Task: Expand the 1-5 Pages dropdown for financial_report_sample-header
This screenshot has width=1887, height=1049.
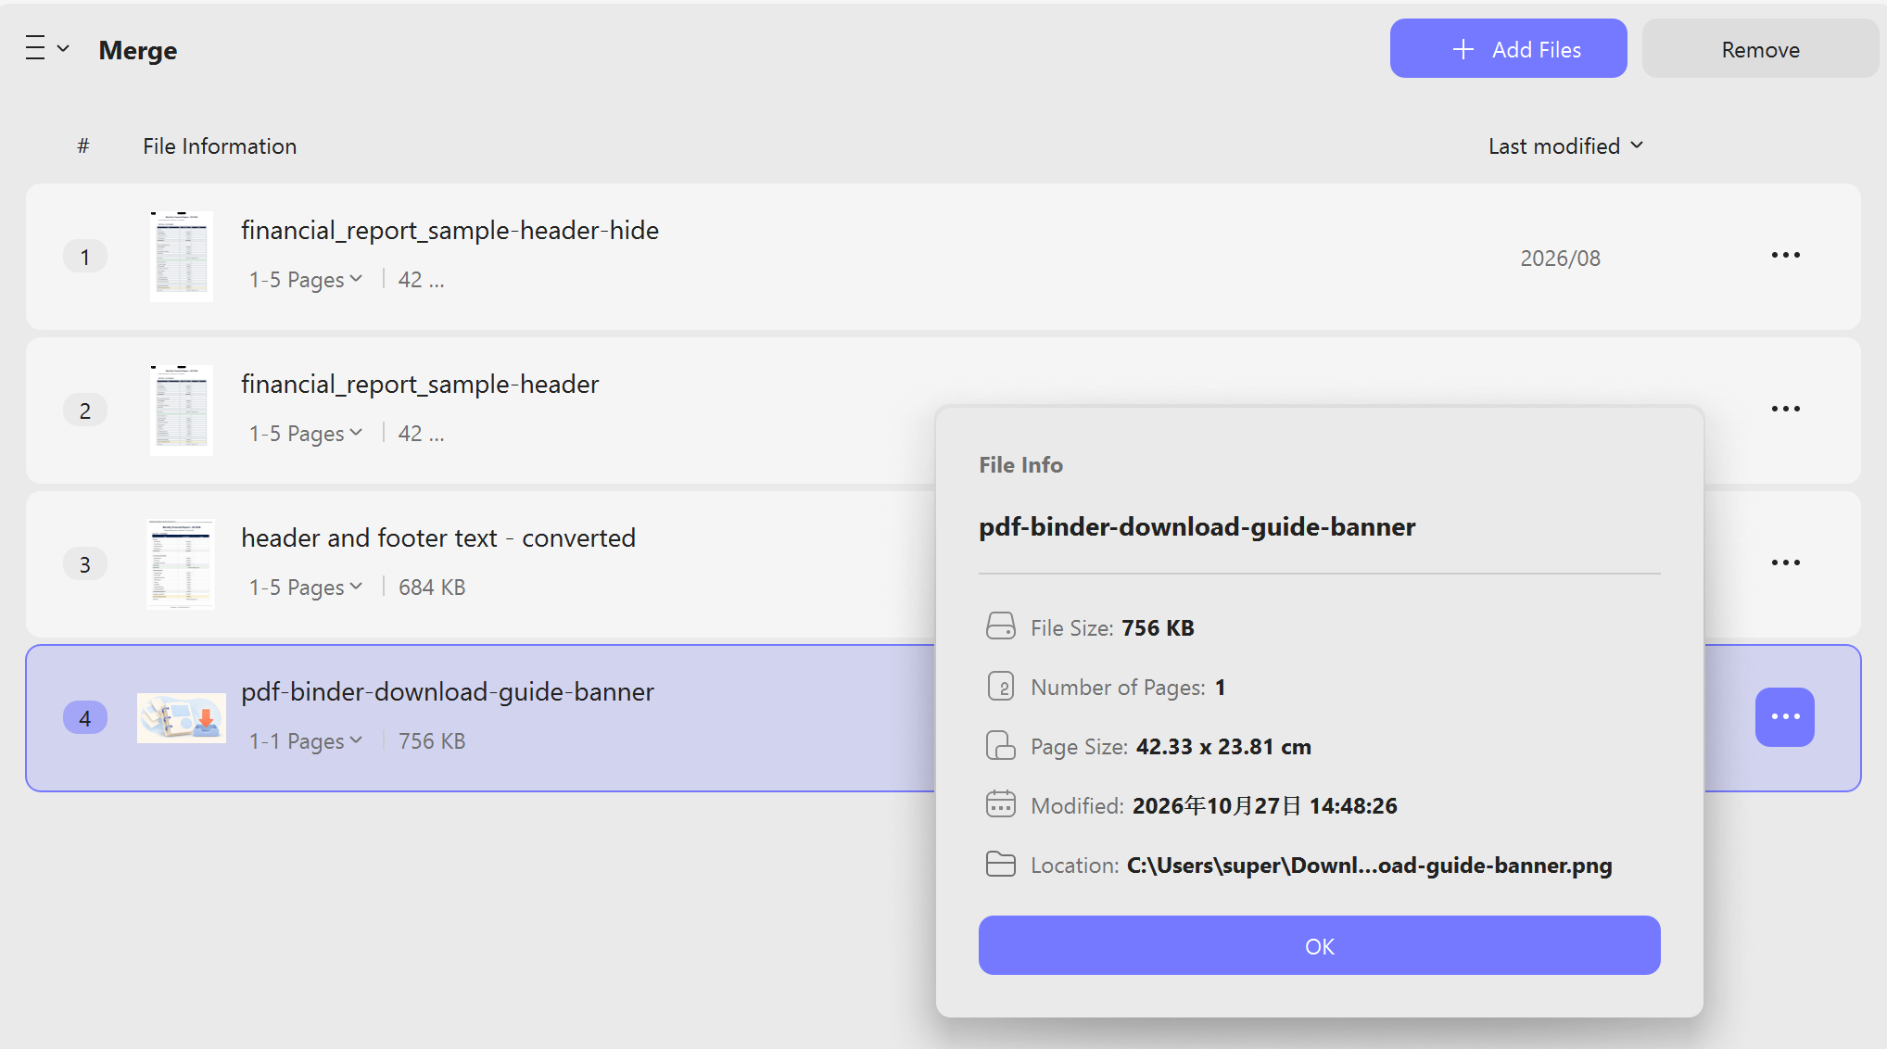Action: pyautogui.click(x=306, y=434)
